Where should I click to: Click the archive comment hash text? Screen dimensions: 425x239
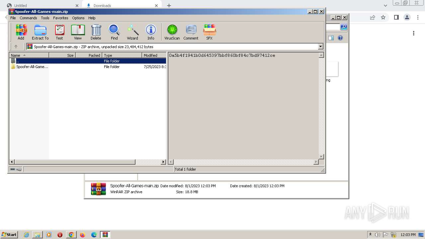[x=222, y=55]
